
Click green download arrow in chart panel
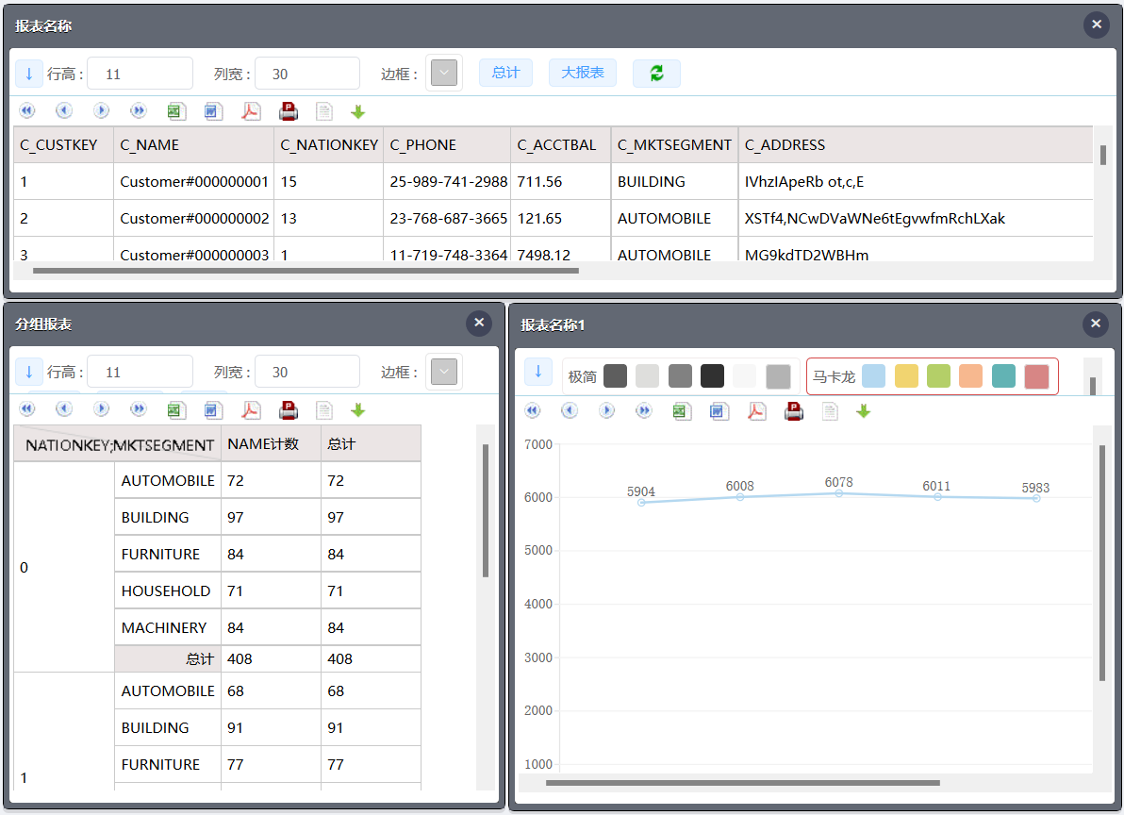point(863,411)
